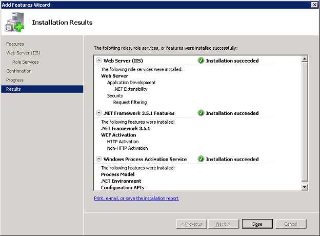Click the .NET Framework 3.5.1 Features heading
320x236 pixels.
click(139, 113)
